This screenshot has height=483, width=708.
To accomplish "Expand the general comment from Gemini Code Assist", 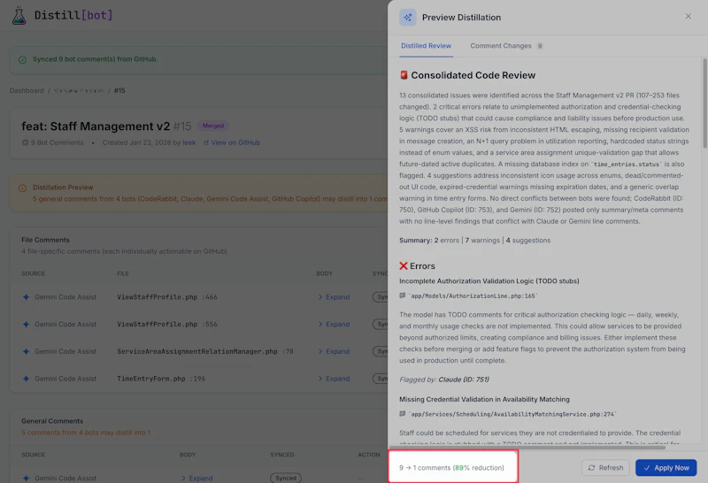I will 196,478.
